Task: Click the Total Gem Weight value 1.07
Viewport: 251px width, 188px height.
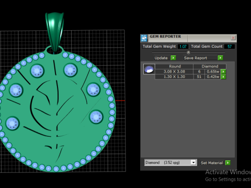Action: (183, 46)
